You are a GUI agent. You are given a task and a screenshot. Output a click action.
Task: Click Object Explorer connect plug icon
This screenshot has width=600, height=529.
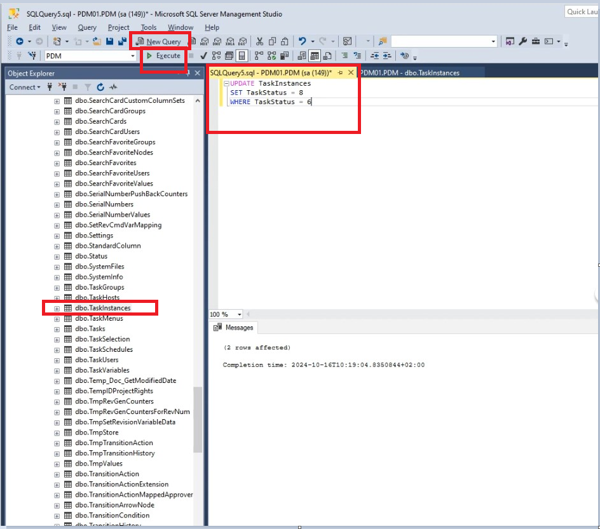click(x=50, y=87)
